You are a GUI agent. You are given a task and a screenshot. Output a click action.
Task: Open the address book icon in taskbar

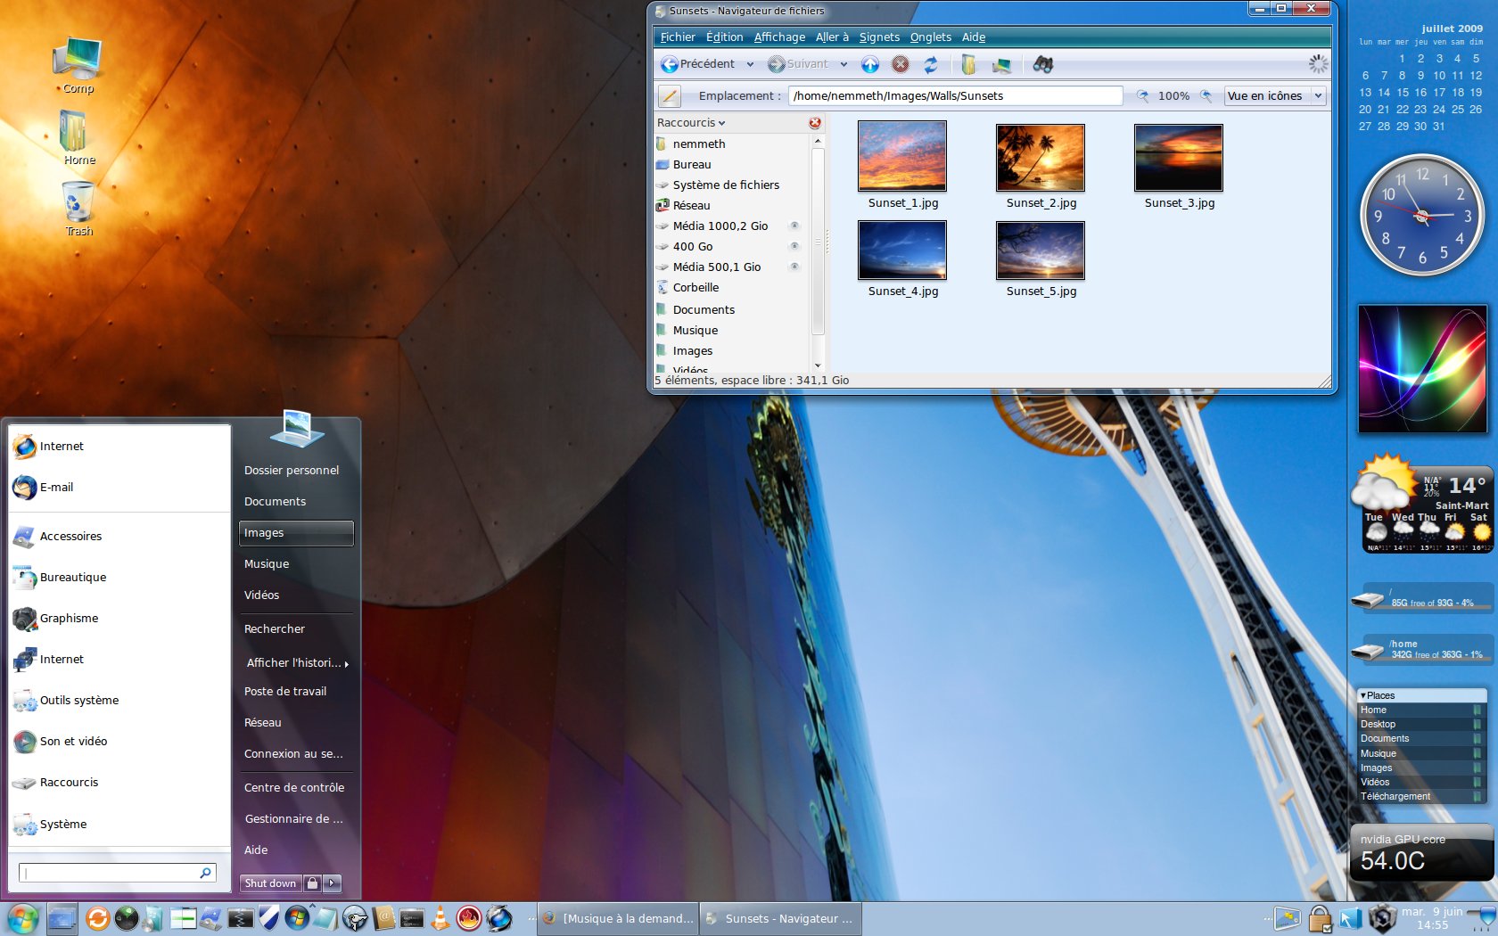tap(383, 918)
